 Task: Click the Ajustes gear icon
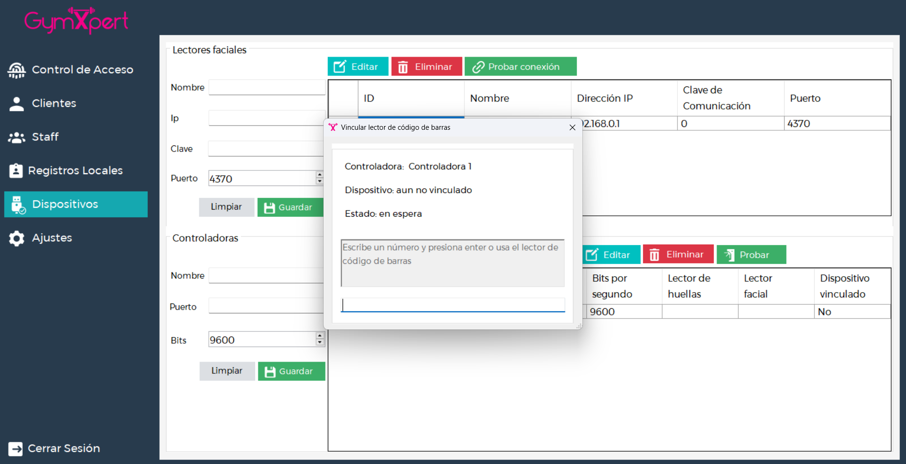[x=17, y=238]
